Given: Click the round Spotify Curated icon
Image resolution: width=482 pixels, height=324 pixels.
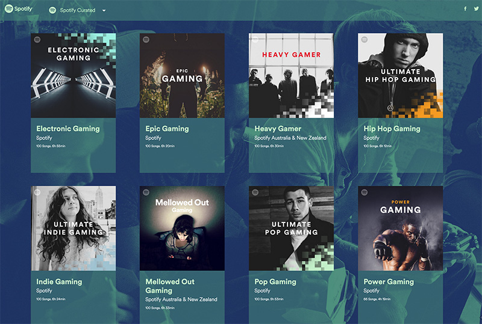Looking at the screenshot, I should coord(52,10).
